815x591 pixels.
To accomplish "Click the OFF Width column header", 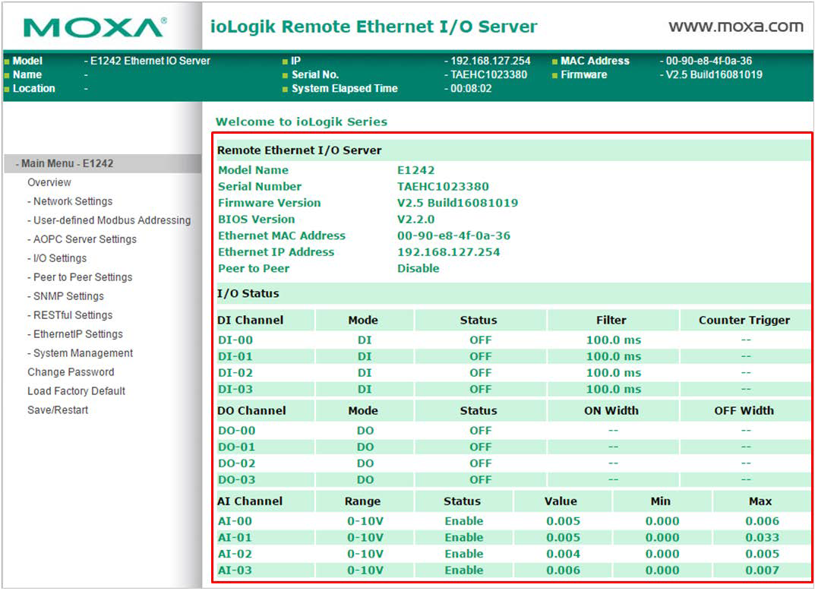I will pos(744,411).
